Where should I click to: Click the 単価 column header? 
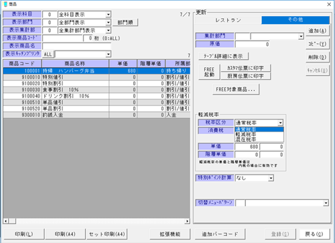click(x=123, y=64)
